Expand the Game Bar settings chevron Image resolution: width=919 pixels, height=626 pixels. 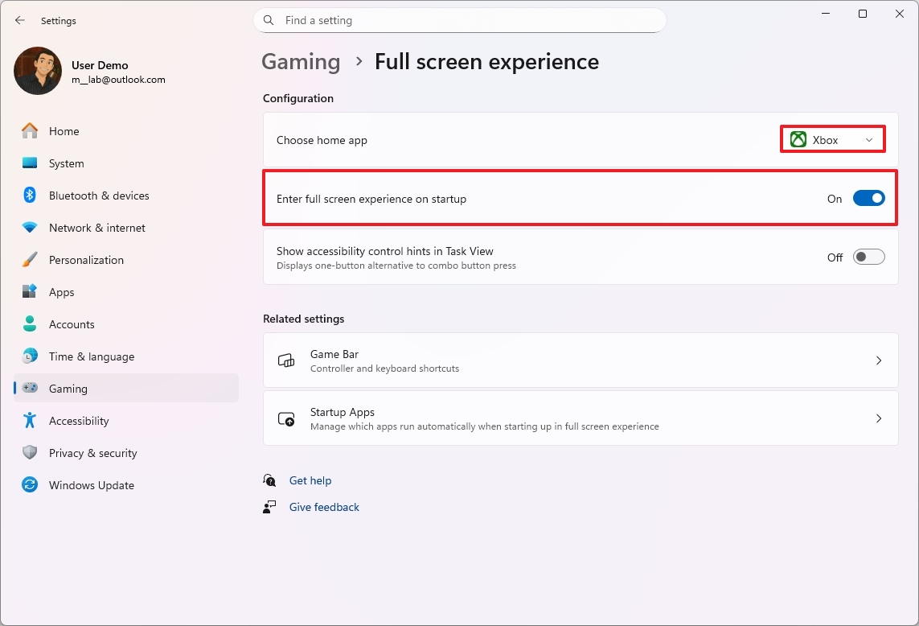pyautogui.click(x=879, y=360)
